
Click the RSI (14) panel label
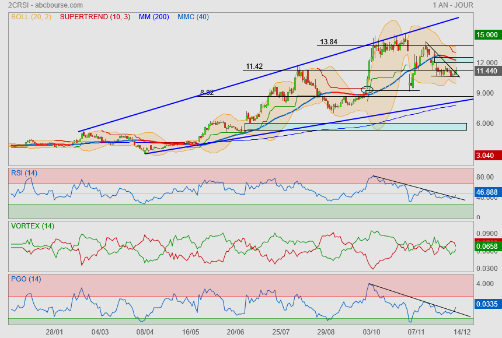tap(24, 172)
